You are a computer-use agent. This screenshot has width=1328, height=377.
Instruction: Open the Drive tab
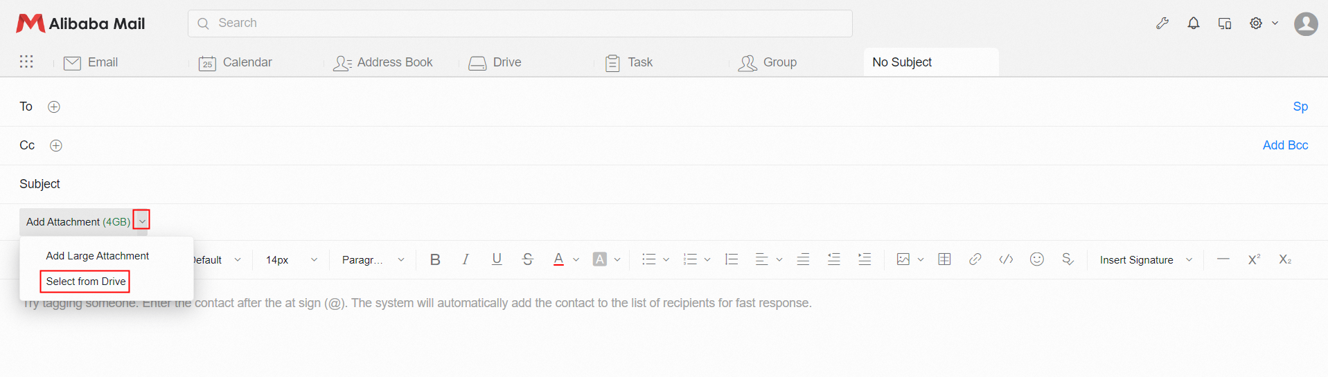495,62
